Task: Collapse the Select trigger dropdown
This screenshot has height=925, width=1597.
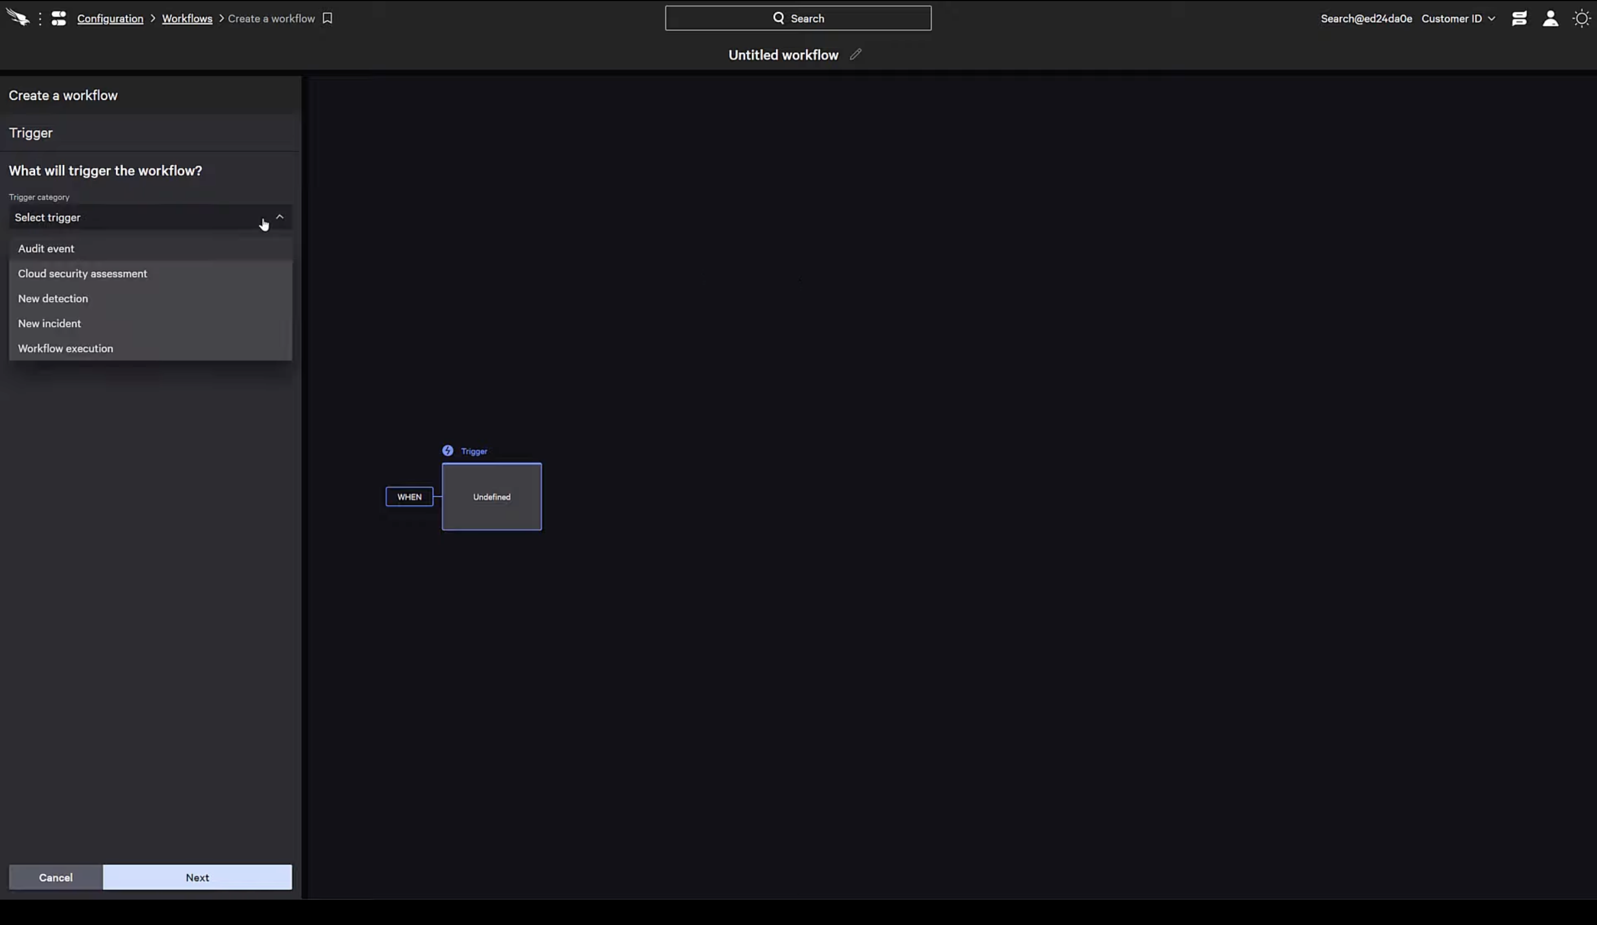Action: (279, 218)
